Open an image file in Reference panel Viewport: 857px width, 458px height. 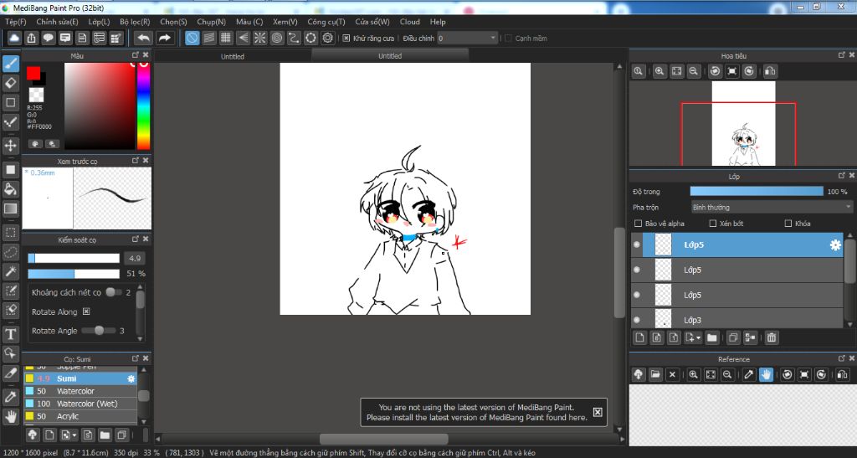pos(655,374)
